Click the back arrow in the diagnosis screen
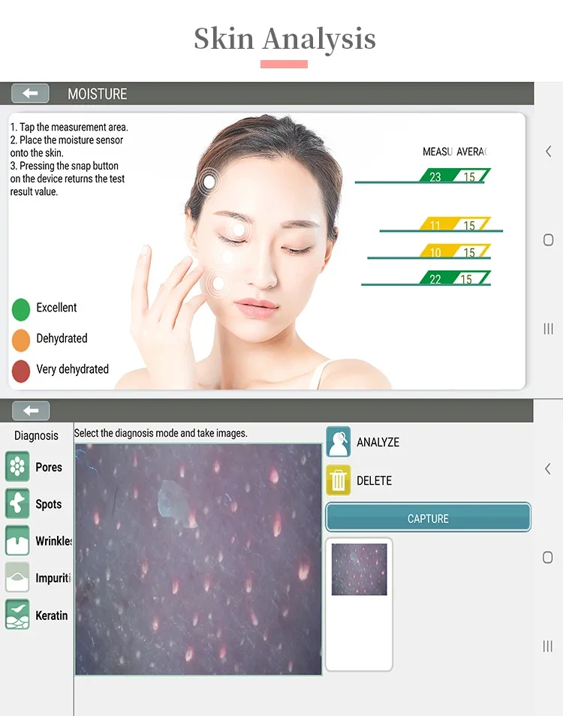 [x=31, y=411]
